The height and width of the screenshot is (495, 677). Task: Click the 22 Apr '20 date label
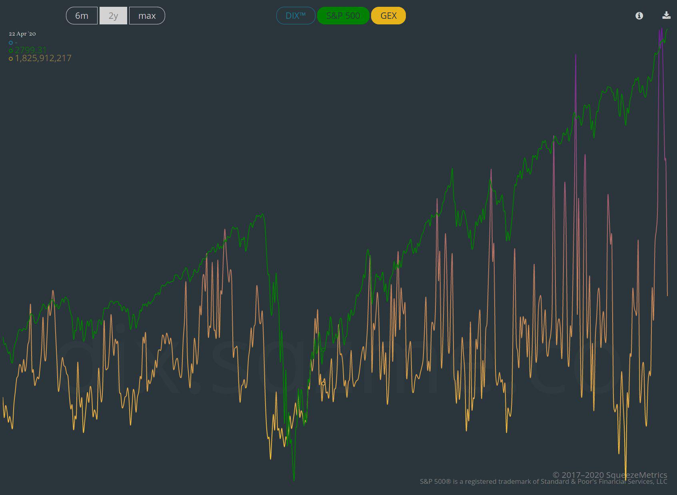coord(22,34)
